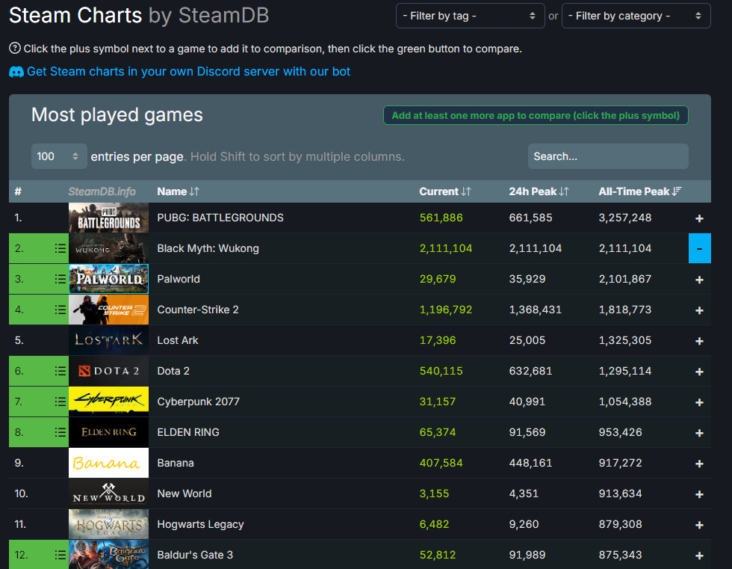Add PUBG: BATTLEGROUNDS to comparison with plus
Image resolution: width=732 pixels, height=569 pixels.
[x=699, y=218]
